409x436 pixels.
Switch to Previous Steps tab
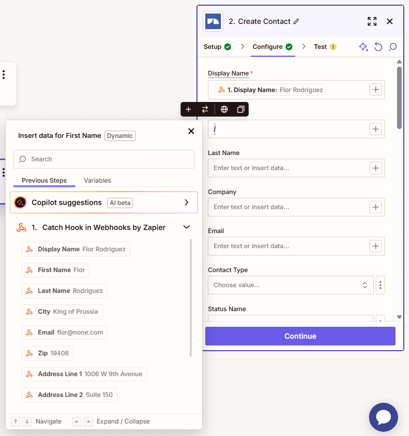pyautogui.click(x=44, y=181)
